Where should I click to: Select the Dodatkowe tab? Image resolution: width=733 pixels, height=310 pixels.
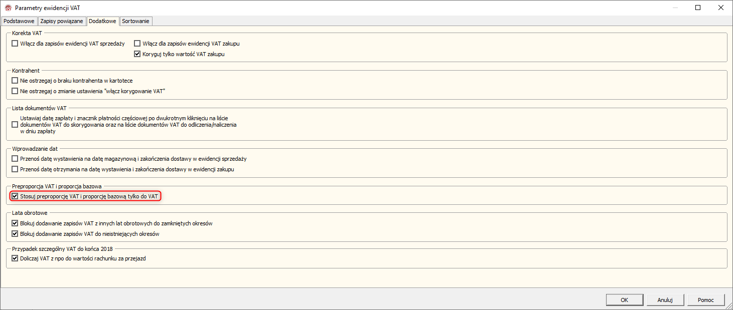pyautogui.click(x=103, y=21)
